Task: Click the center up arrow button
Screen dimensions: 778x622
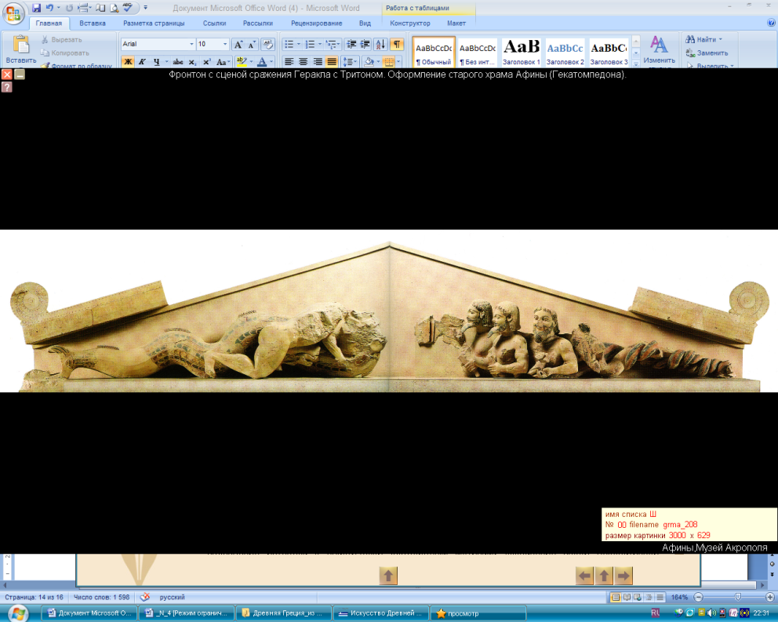Action: coord(388,576)
